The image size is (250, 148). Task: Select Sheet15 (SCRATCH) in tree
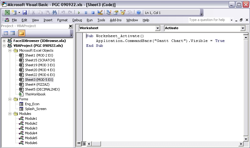(40, 60)
